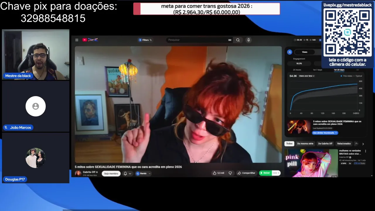Viewport: 375px width, 211px height.
Task: Open the Remix dropdown button
Action: click(x=143, y=173)
